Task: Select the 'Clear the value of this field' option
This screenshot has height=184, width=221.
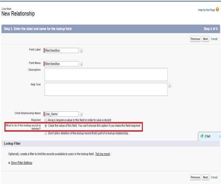Action: coord(46,125)
